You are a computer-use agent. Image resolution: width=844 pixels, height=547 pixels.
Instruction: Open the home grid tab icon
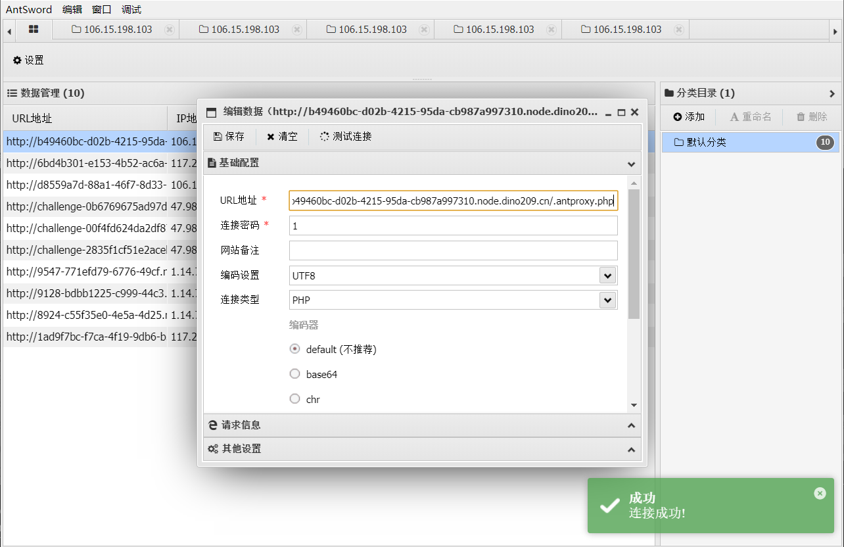(34, 30)
